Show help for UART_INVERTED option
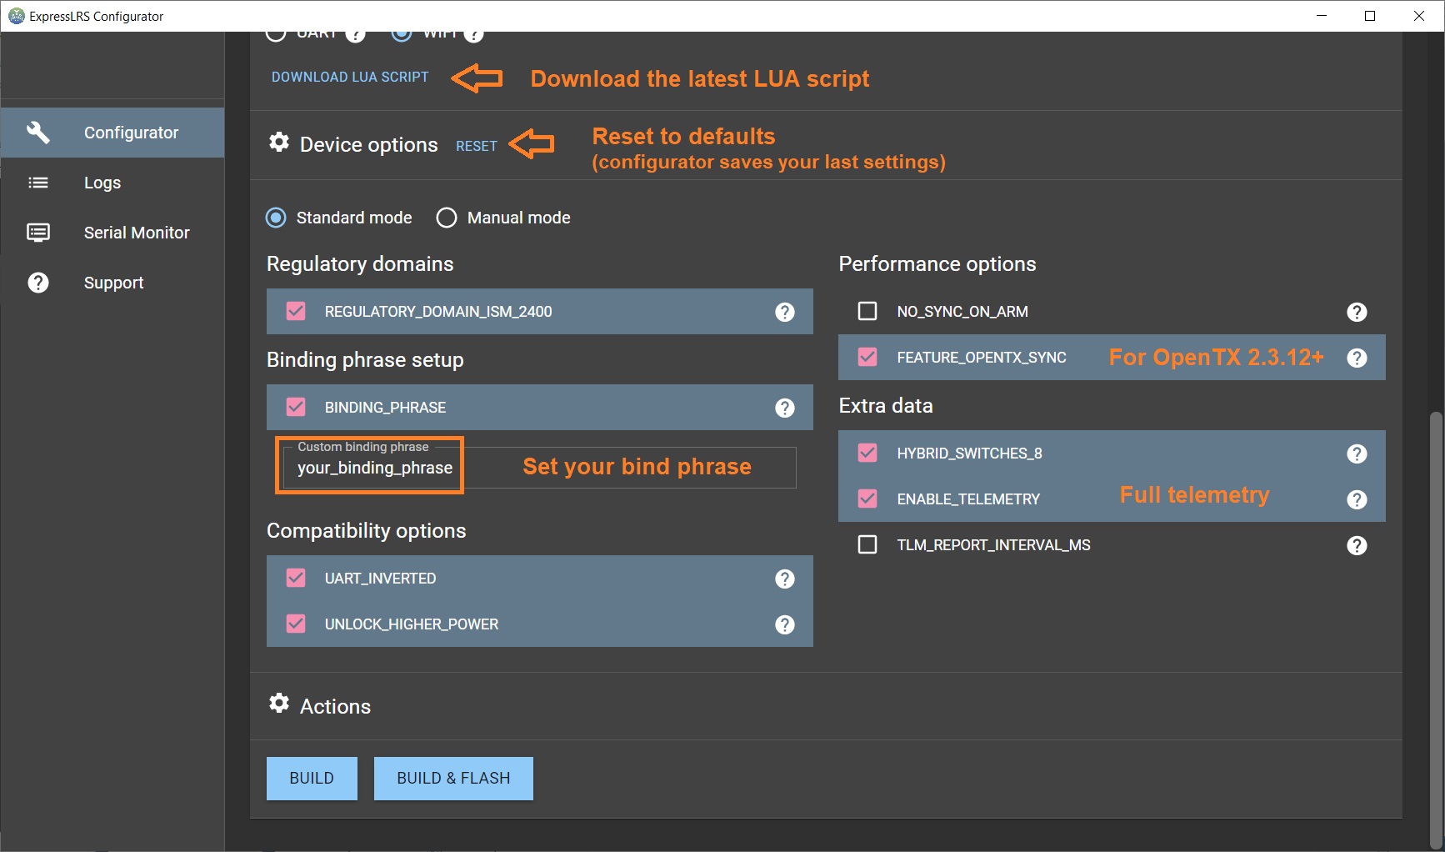The height and width of the screenshot is (852, 1445). (x=785, y=579)
